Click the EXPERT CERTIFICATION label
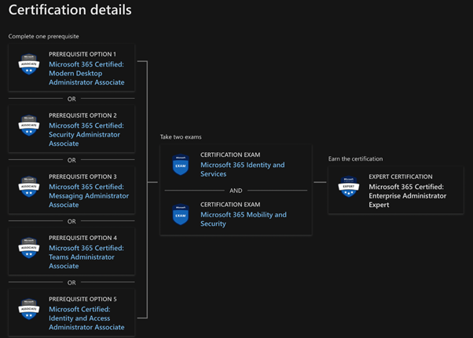 (401, 176)
